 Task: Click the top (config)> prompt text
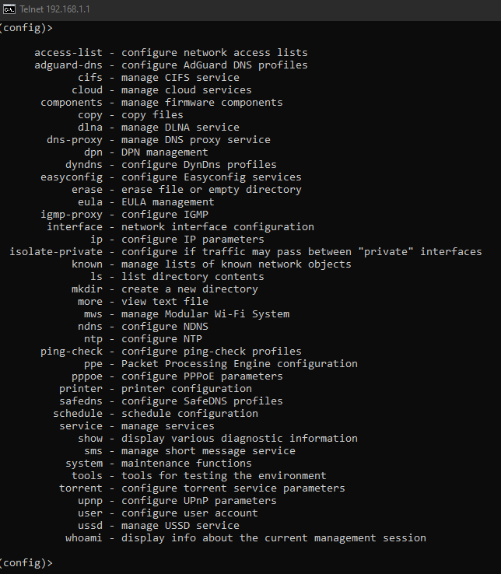click(26, 28)
